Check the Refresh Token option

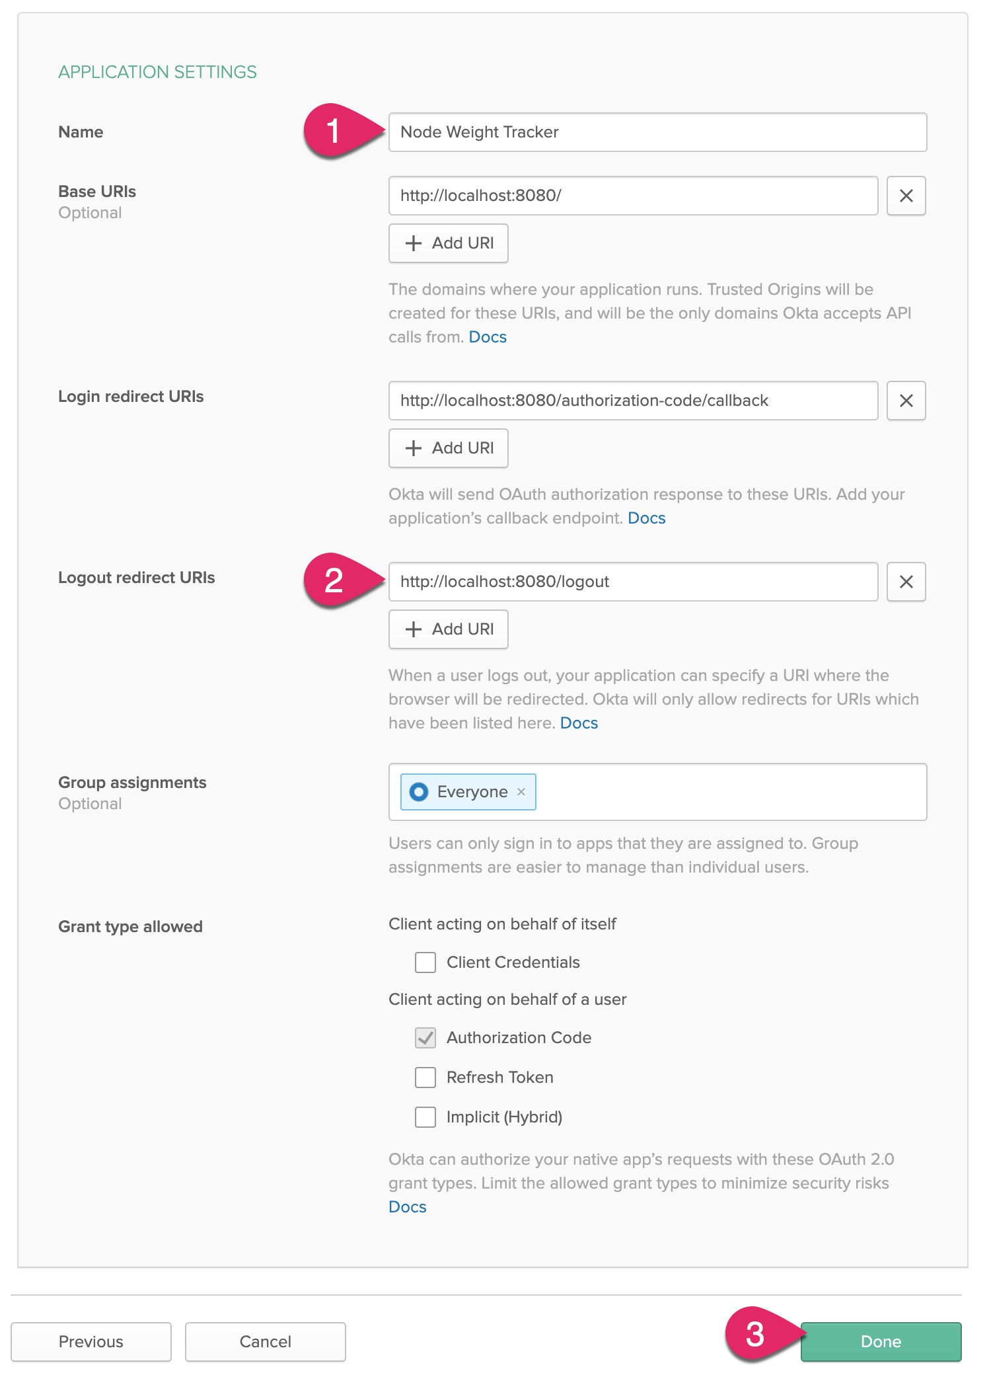pos(425,1078)
